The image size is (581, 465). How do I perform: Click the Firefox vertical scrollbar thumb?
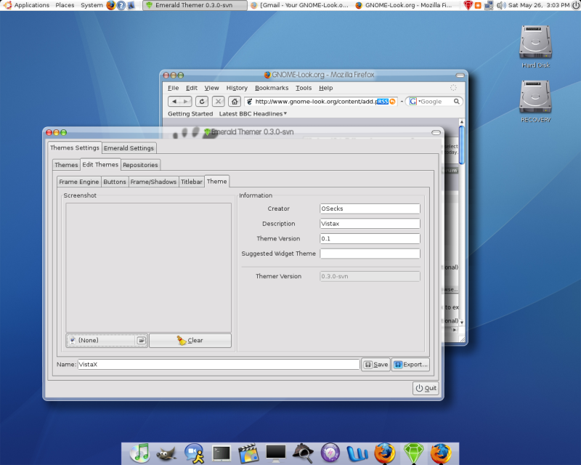[x=461, y=145]
